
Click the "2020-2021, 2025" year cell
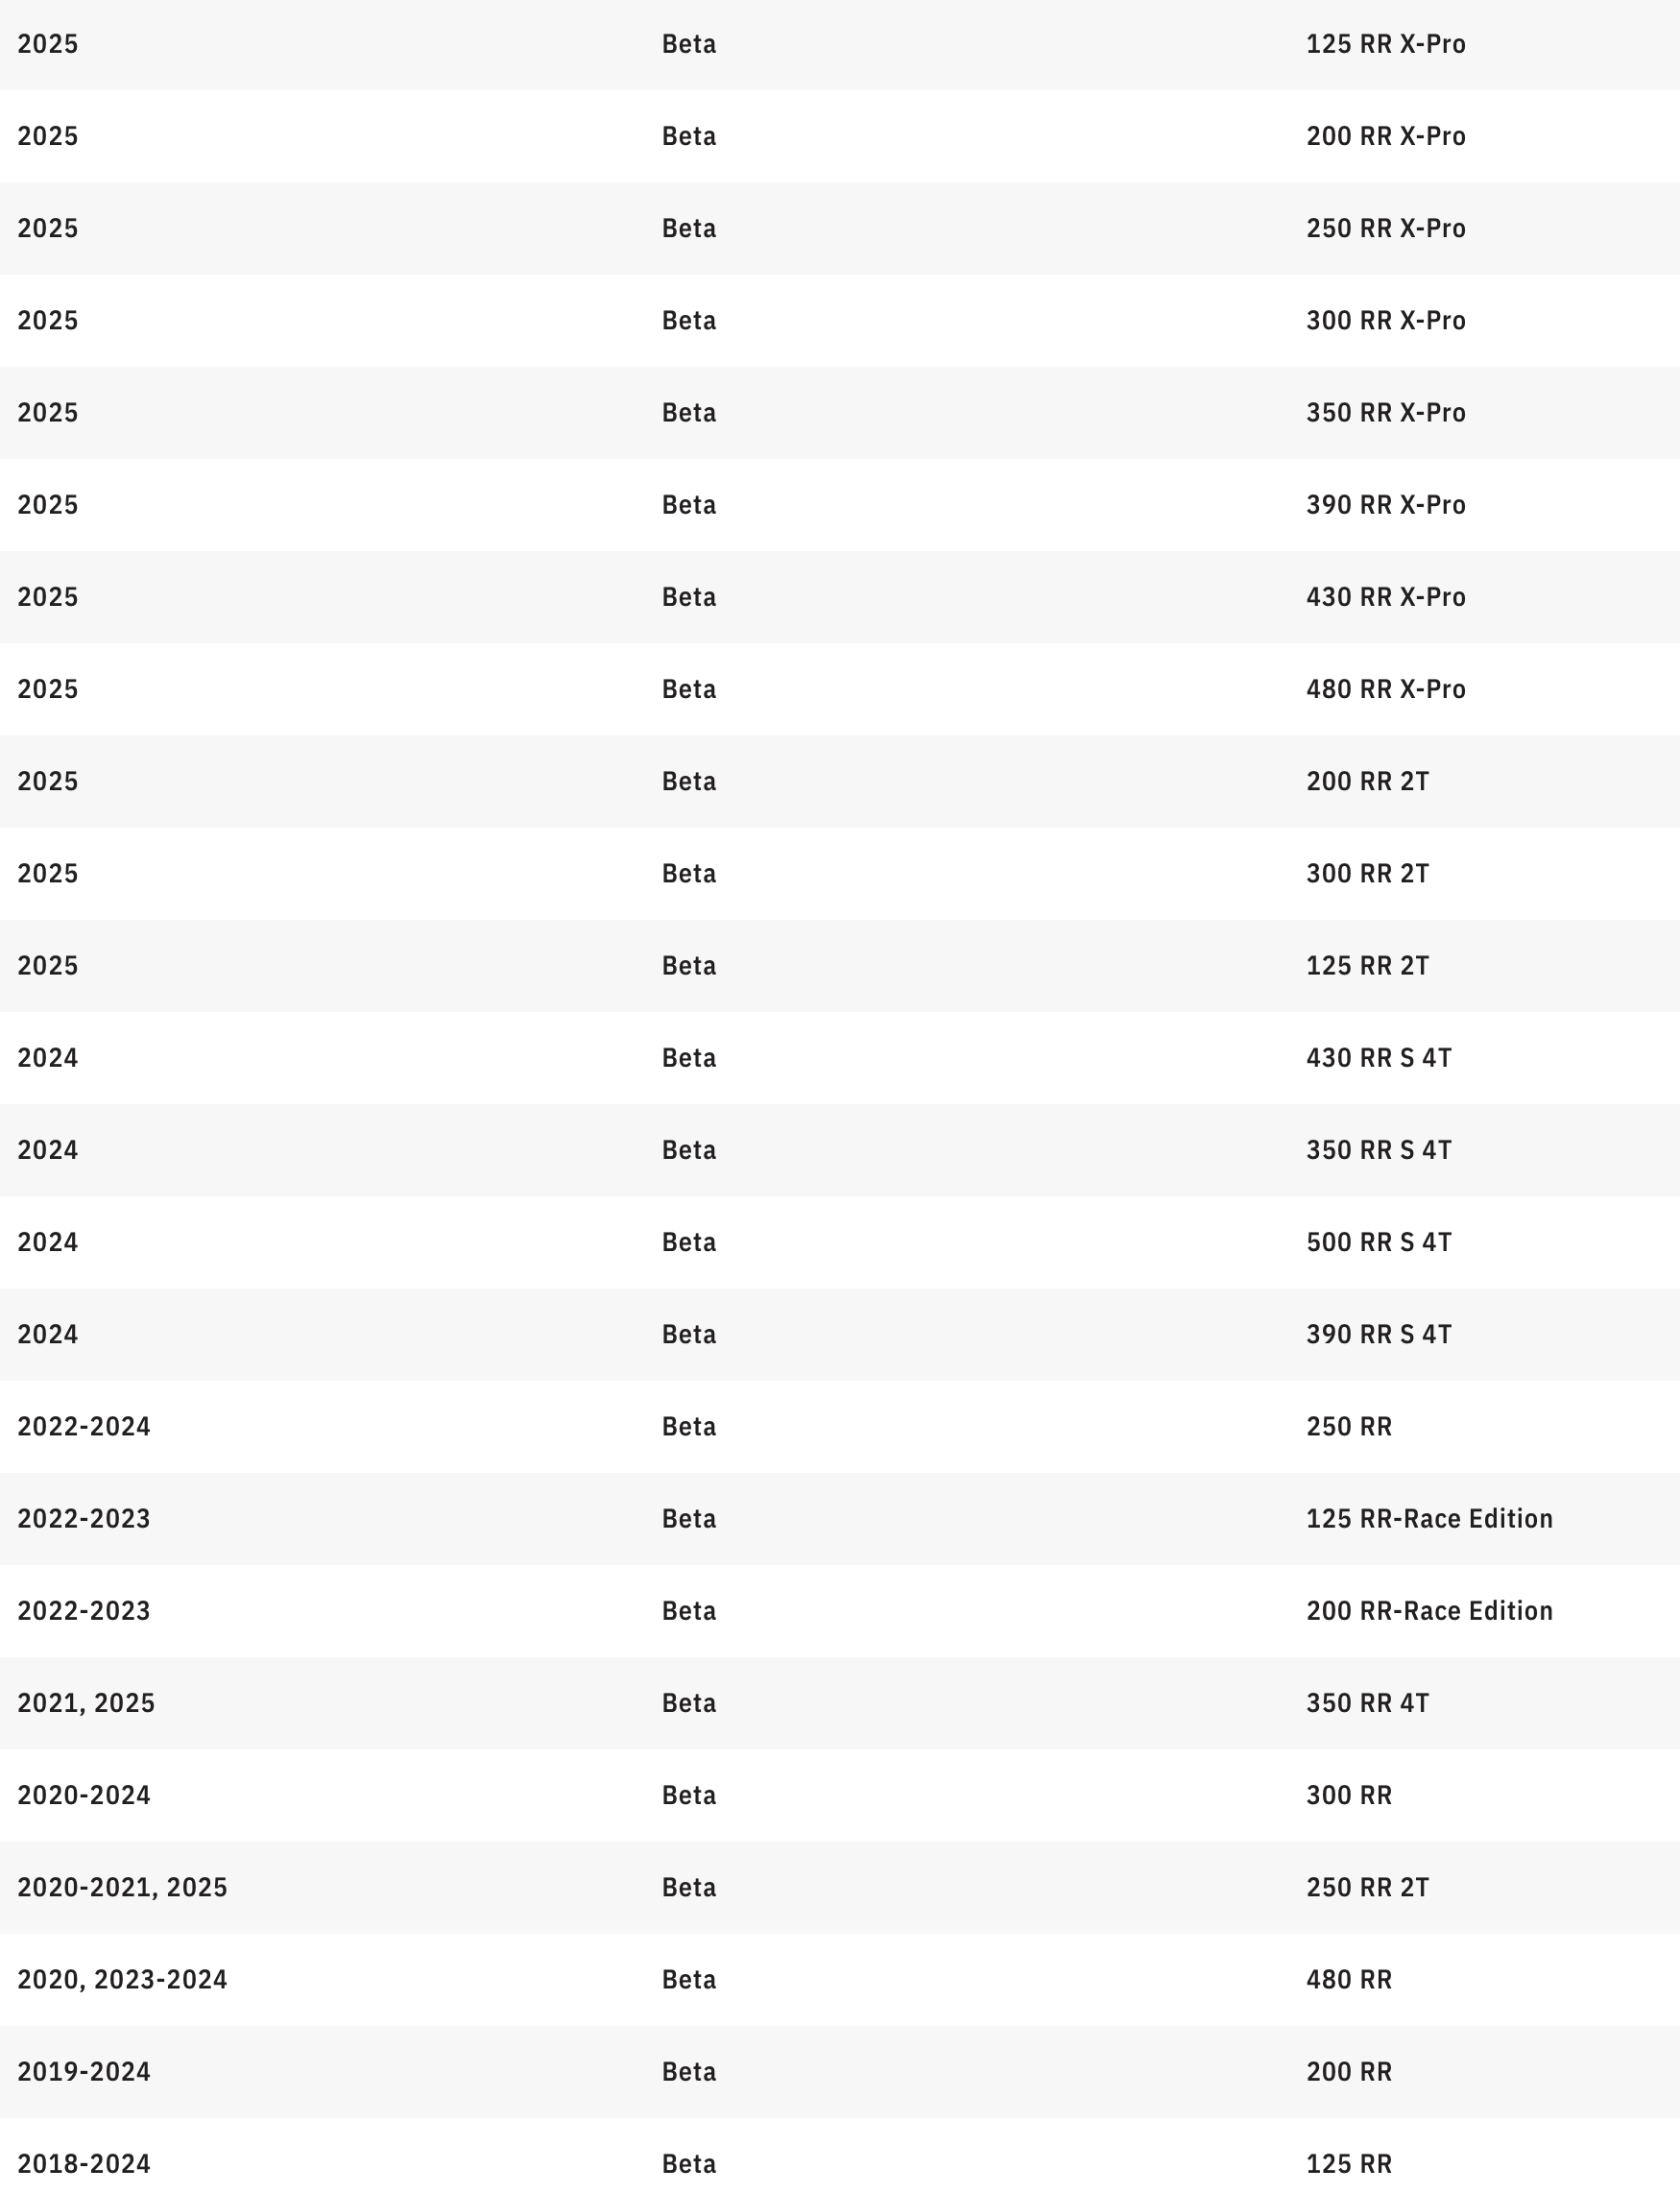coord(122,1887)
